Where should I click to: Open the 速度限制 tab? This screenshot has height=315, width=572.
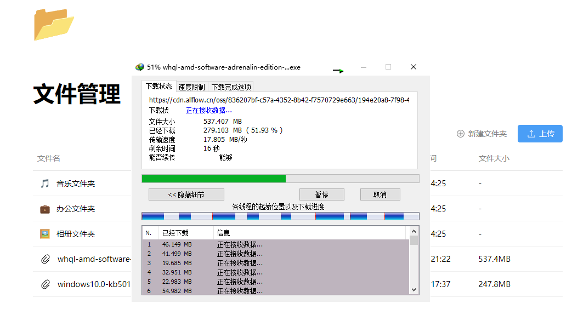pos(191,87)
